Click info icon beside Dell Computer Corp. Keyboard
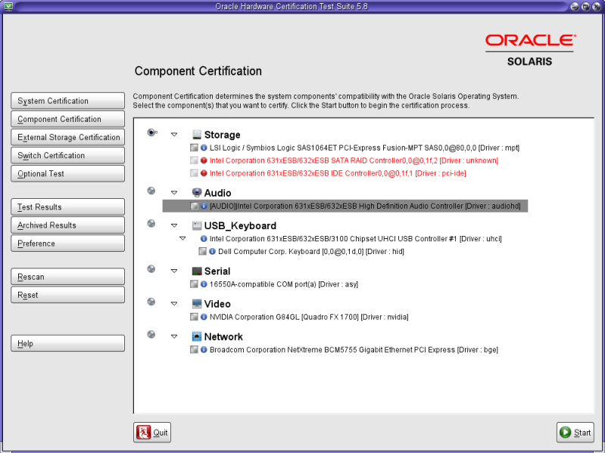This screenshot has width=605, height=453. click(x=212, y=251)
